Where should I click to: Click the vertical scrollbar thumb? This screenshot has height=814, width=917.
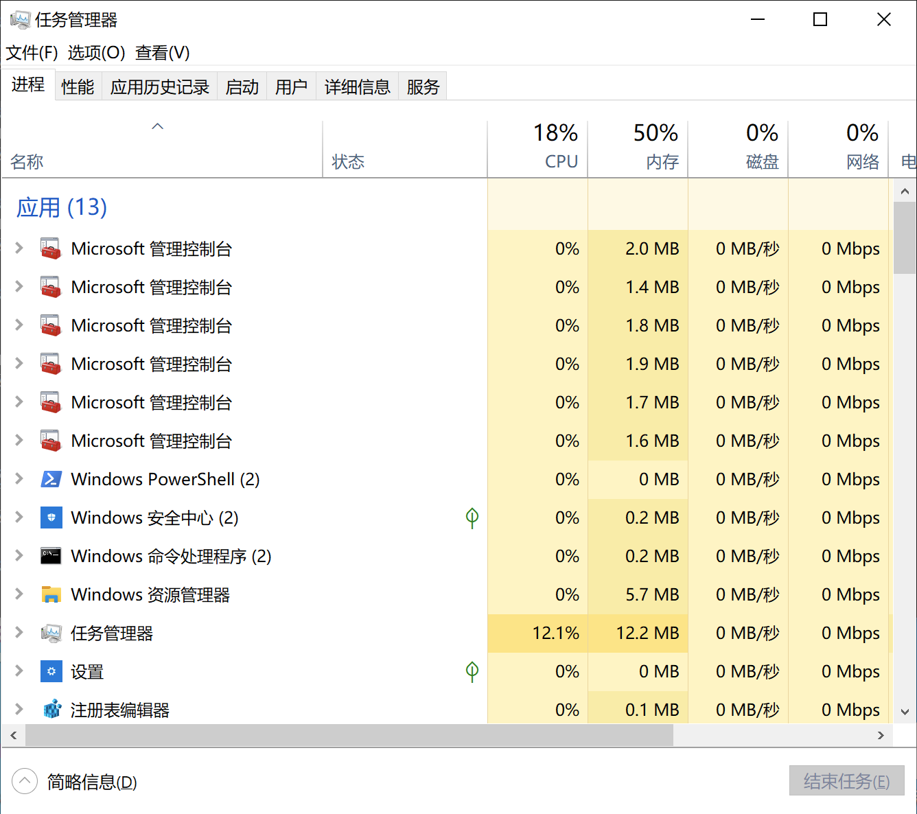905,237
